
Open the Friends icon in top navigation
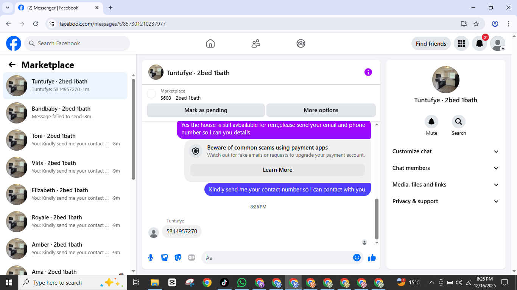[256, 43]
